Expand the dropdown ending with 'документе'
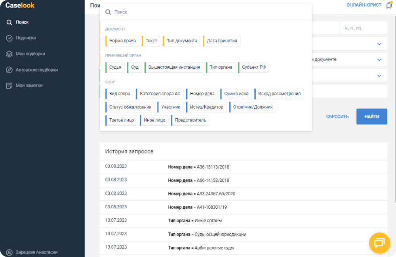 (x=379, y=60)
